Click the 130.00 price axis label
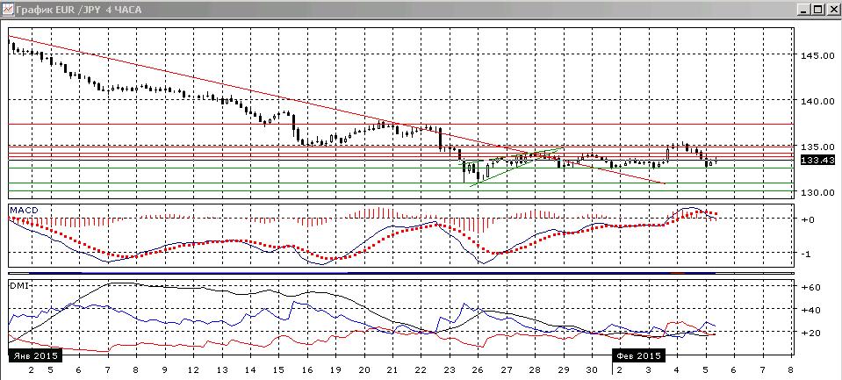Viewport: 842px width, 380px height. 817,192
